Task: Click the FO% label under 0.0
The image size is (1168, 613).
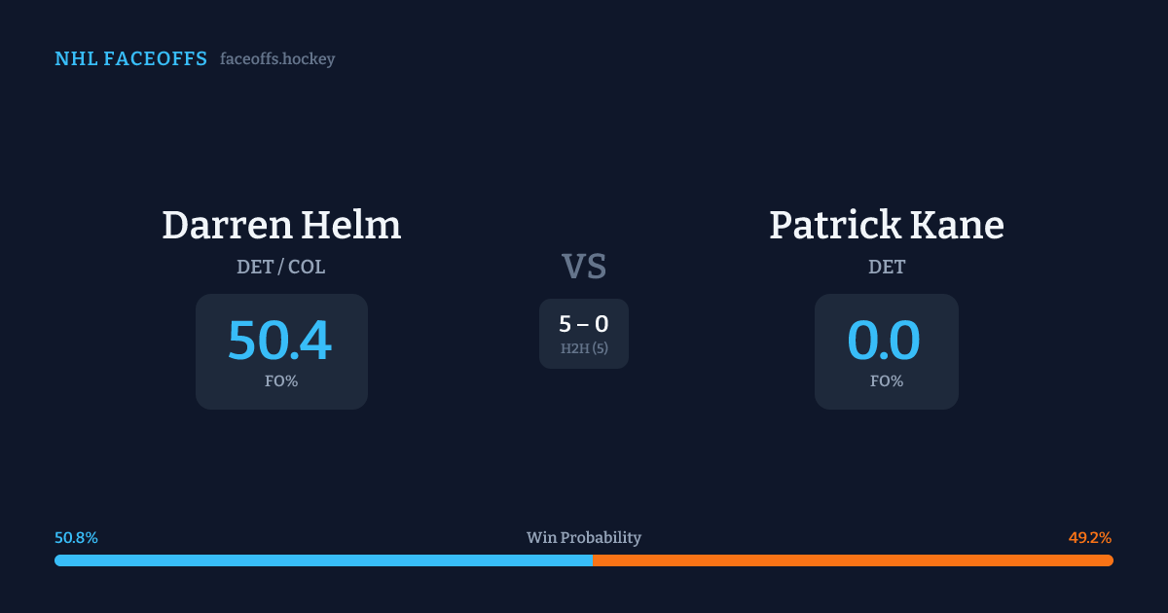Action: (887, 381)
